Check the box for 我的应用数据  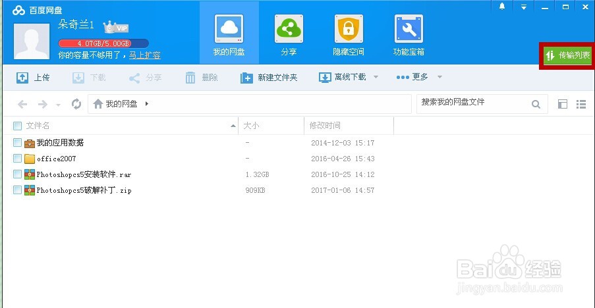tap(17, 143)
